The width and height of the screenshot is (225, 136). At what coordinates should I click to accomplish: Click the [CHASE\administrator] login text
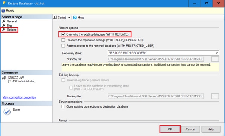(x=21, y=81)
